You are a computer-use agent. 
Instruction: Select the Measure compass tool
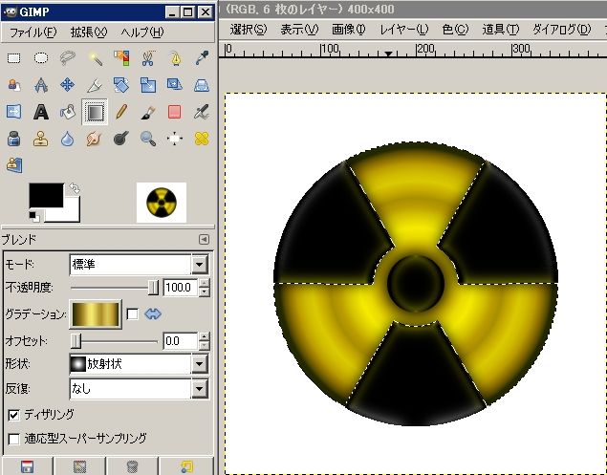(41, 85)
